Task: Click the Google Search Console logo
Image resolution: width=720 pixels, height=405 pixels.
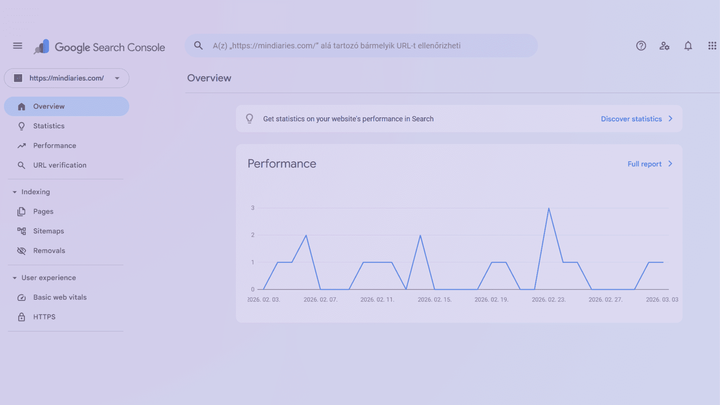Action: click(x=99, y=47)
